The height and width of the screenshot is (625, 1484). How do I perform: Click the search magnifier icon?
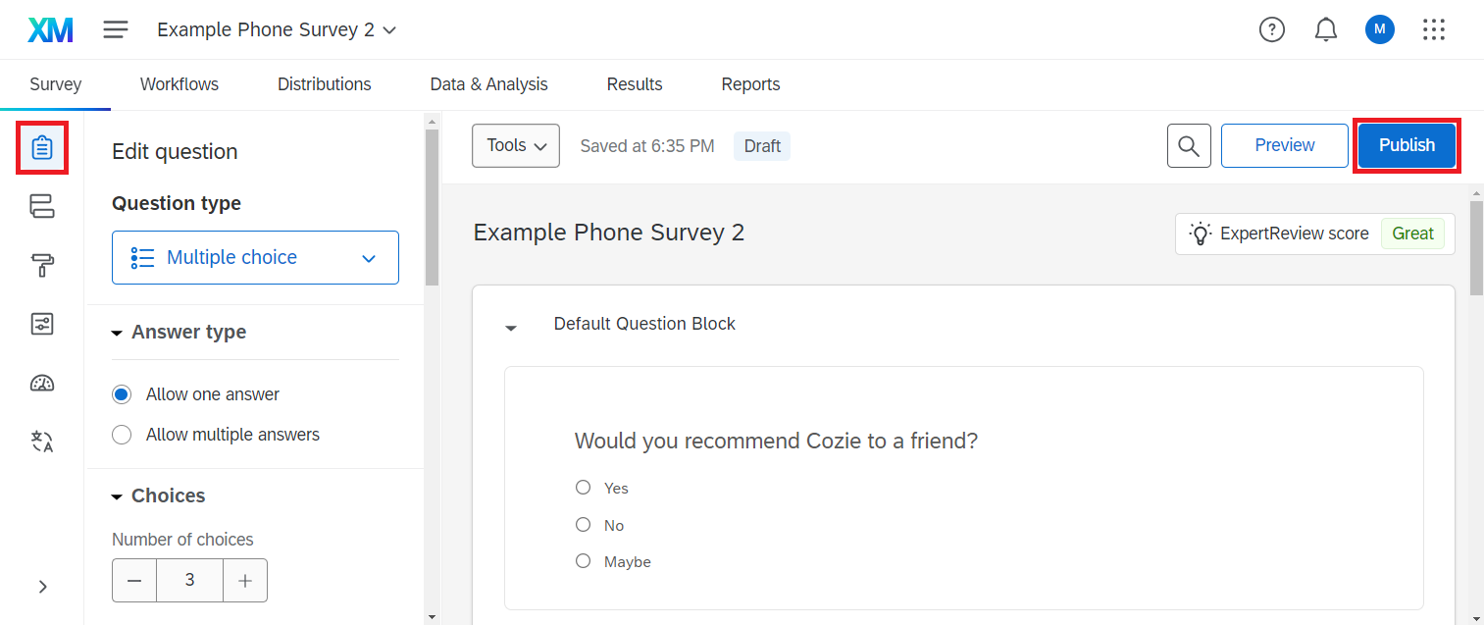[x=1189, y=145]
